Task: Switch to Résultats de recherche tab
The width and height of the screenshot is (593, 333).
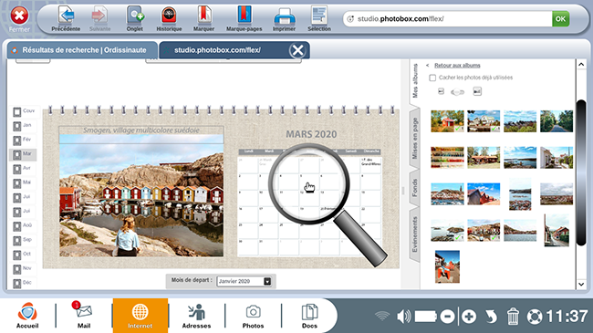Action: pyautogui.click(x=82, y=50)
